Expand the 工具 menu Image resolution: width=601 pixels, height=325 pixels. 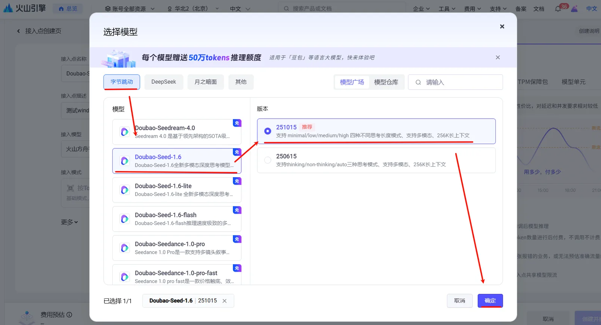pyautogui.click(x=447, y=9)
